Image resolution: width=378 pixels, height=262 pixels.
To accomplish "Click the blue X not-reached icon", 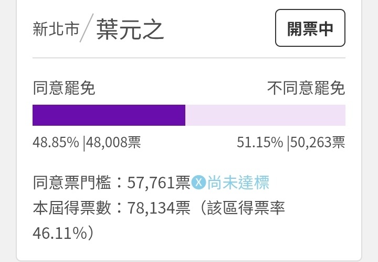I will (198, 182).
